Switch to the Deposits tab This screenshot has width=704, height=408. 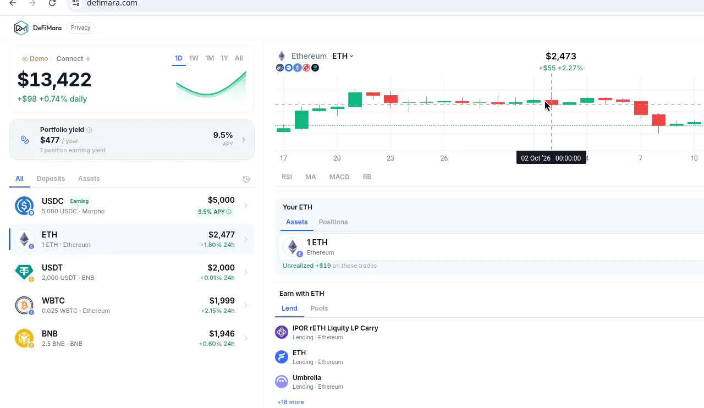[x=51, y=179]
